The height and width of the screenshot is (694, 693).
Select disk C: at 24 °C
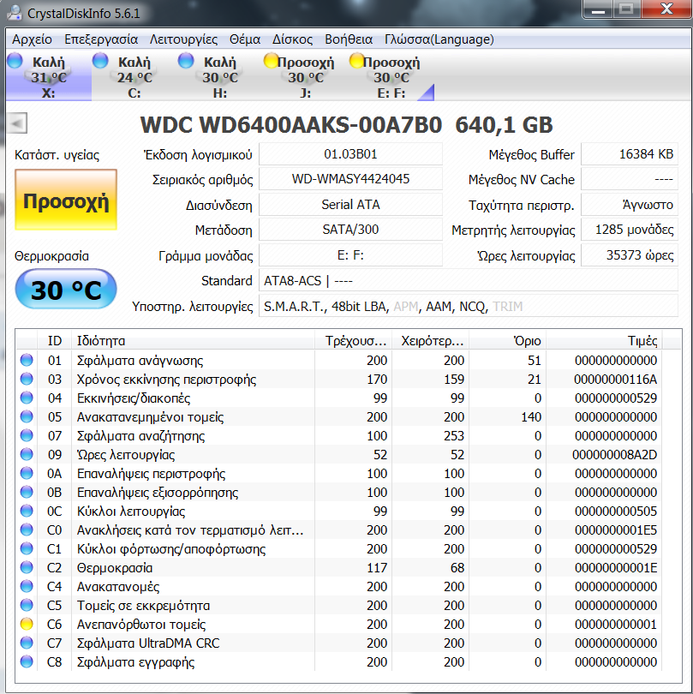pos(134,76)
